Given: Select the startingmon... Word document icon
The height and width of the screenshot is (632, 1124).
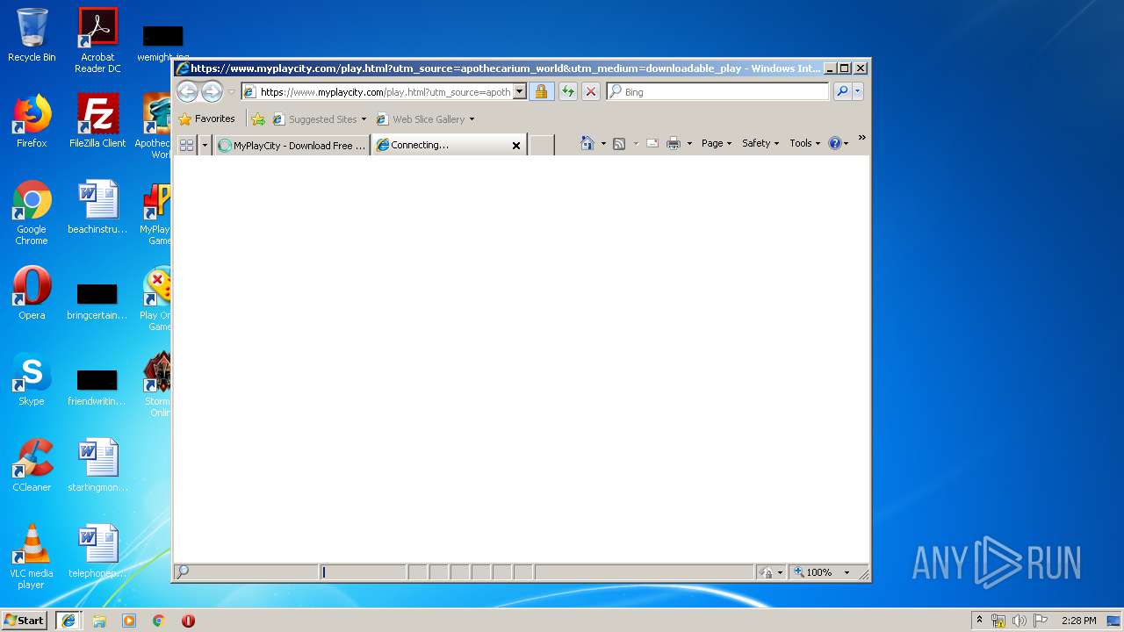Looking at the screenshot, I should (x=97, y=465).
